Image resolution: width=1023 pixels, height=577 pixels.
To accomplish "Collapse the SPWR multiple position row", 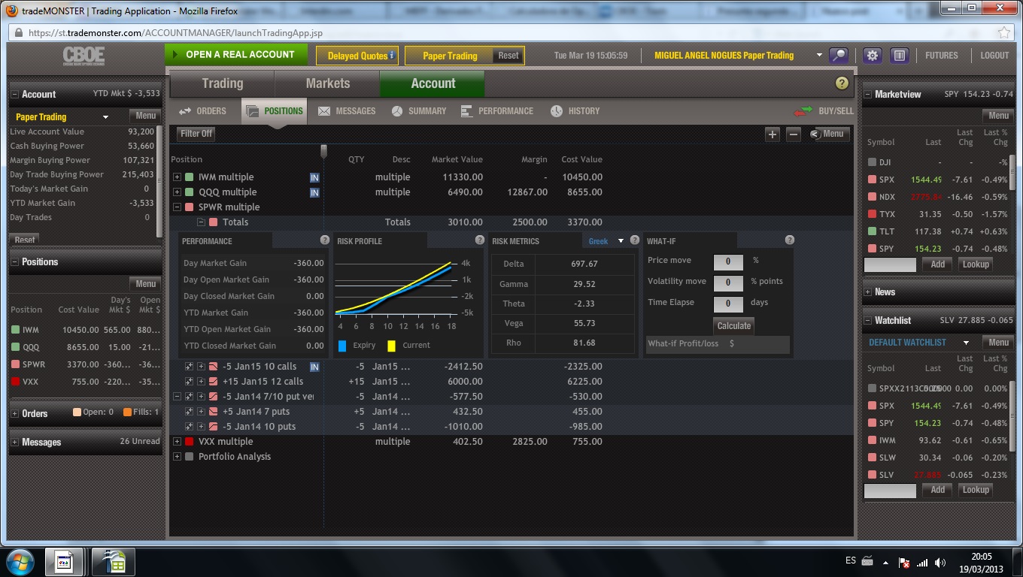I will coord(178,207).
